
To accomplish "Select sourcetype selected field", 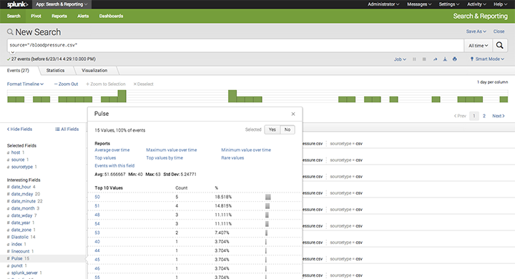I will click(x=22, y=167).
